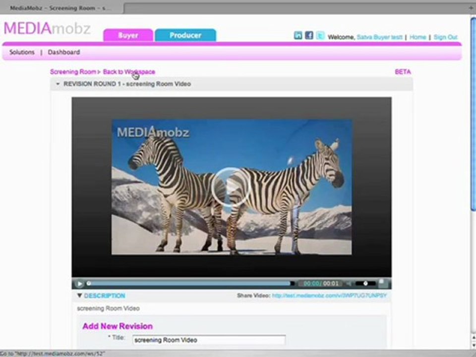476x357 pixels.
Task: Open the LinkedIn icon in header
Action: [298, 36]
